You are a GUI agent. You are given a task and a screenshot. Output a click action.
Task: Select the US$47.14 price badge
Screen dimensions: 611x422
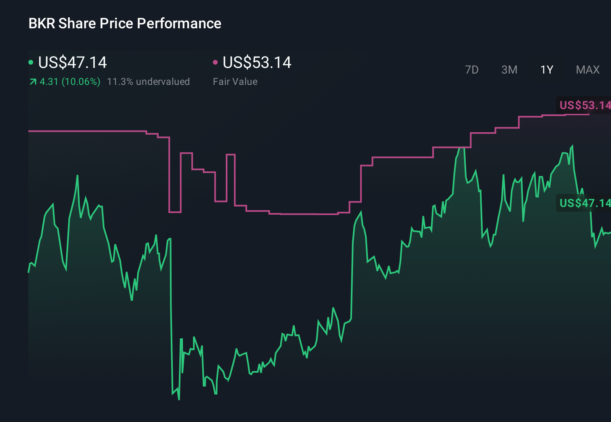click(x=585, y=204)
